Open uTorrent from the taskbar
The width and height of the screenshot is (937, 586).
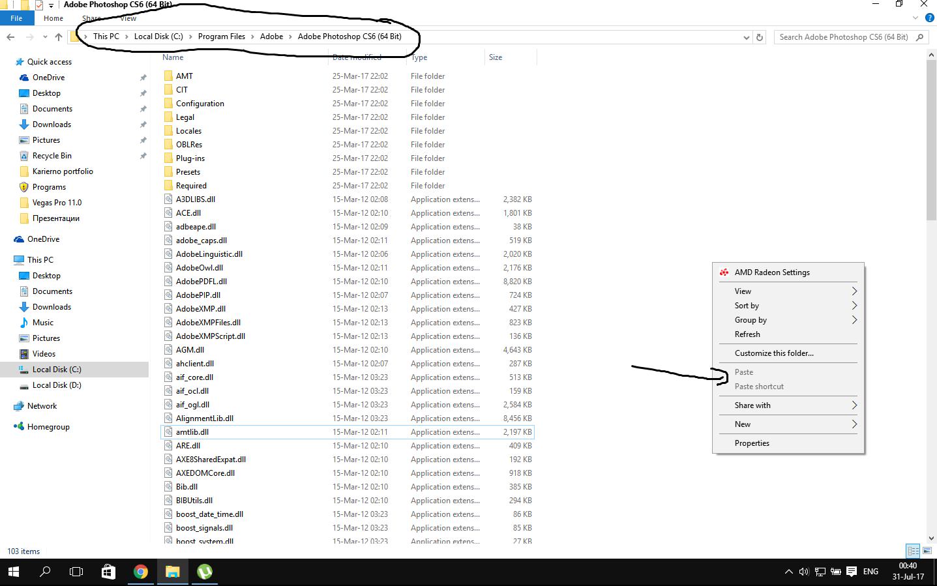(x=204, y=572)
